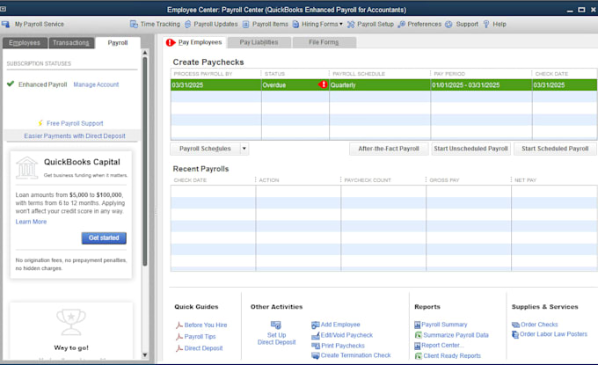Open the File Forms tab

click(324, 42)
